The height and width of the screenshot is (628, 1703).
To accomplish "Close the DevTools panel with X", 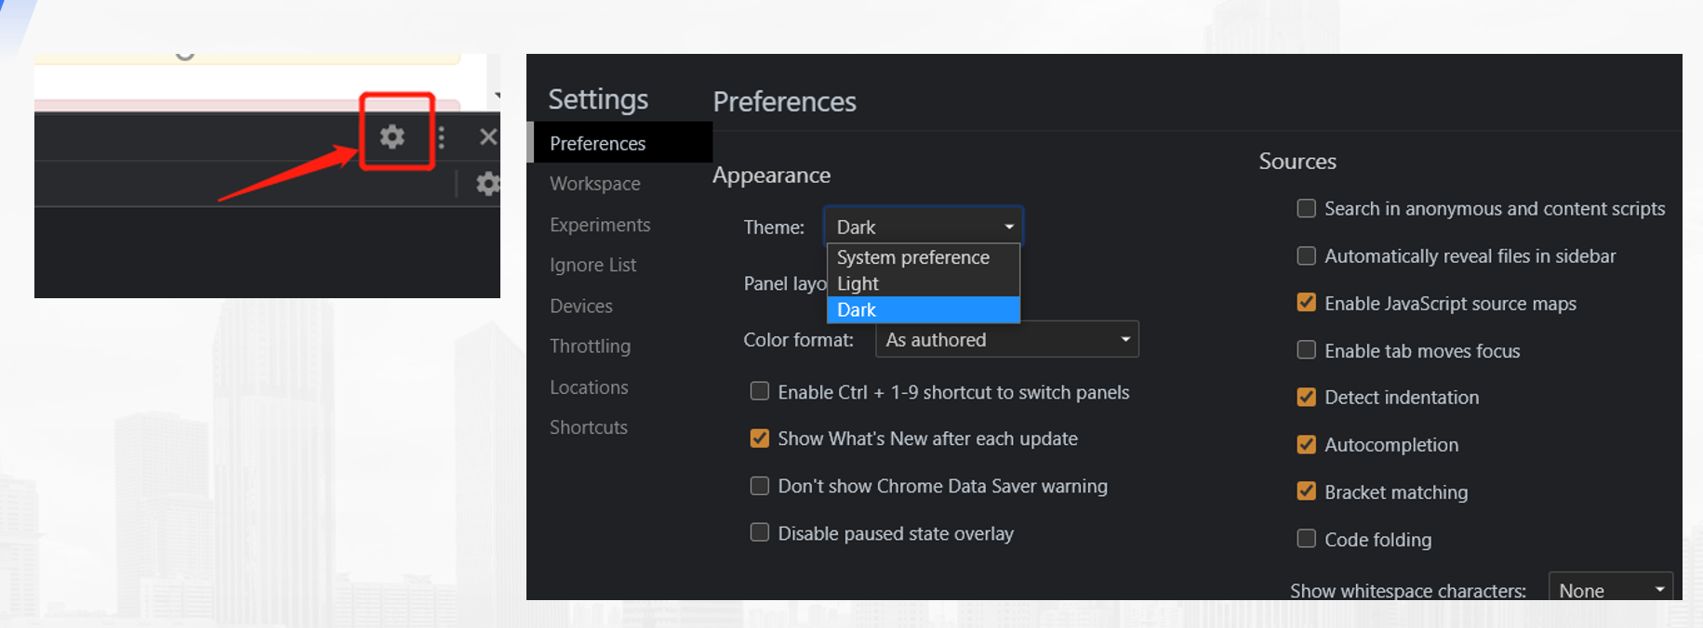I will pos(487,137).
